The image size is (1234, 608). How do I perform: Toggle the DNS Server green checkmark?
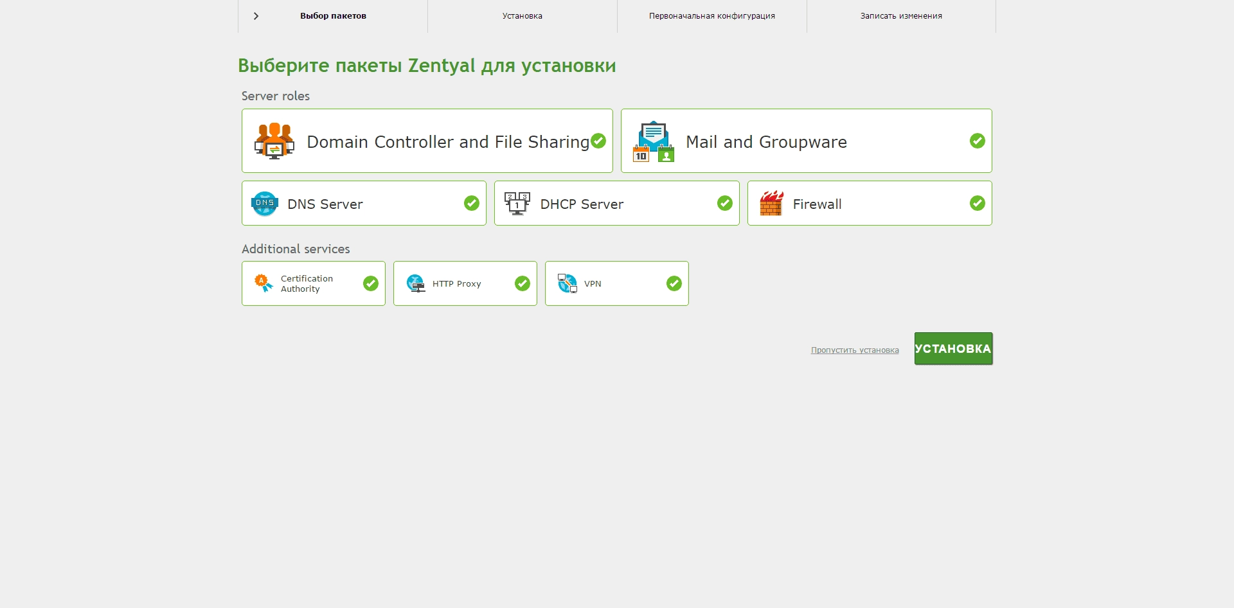click(472, 203)
